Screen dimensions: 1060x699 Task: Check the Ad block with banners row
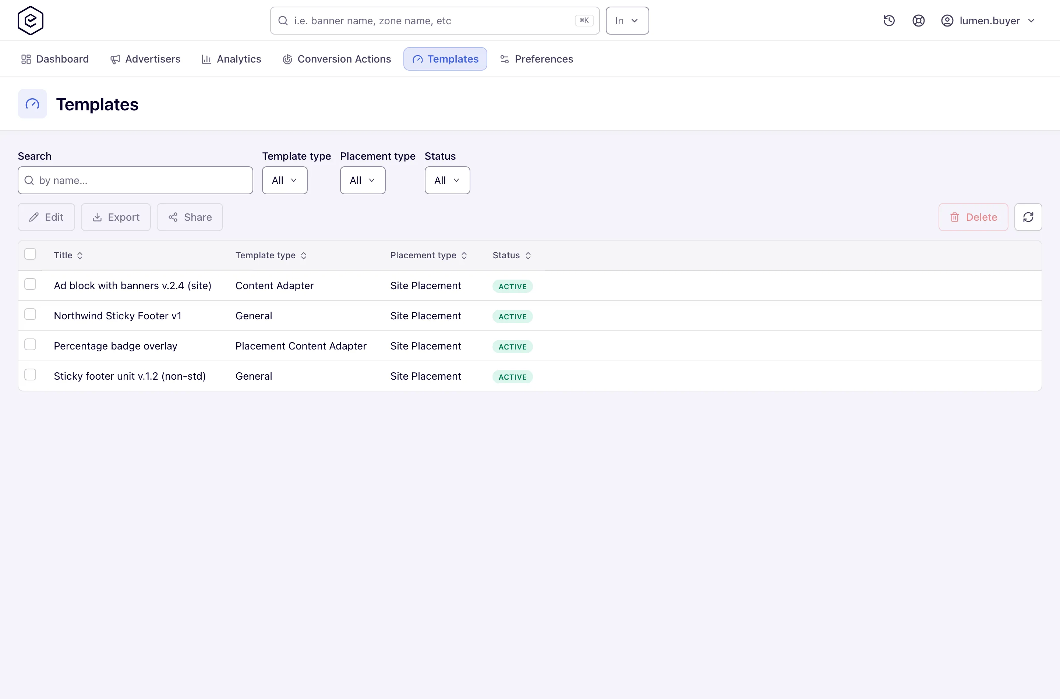click(30, 284)
